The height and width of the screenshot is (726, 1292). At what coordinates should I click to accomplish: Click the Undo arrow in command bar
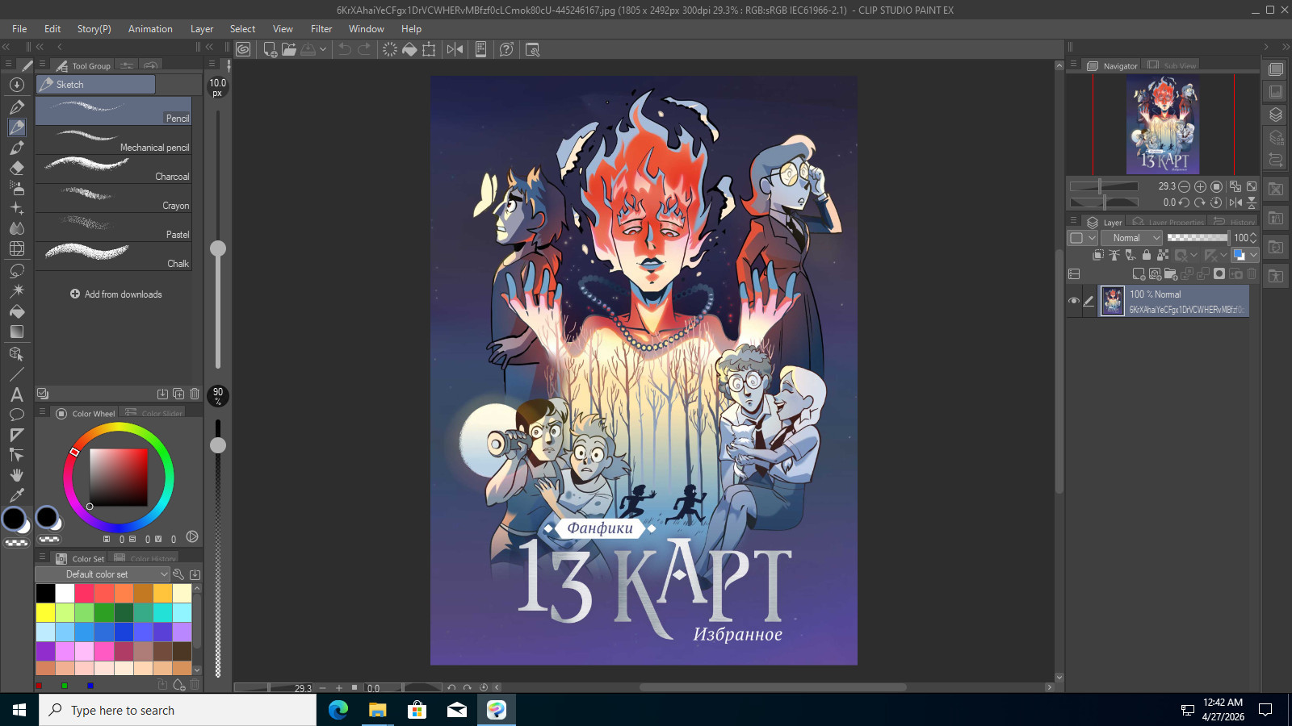(x=345, y=49)
